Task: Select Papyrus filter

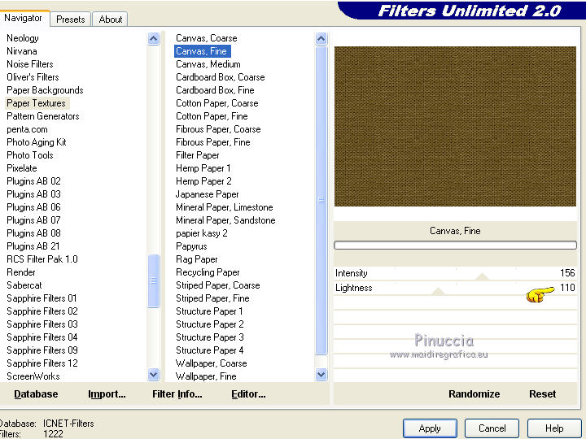Action: tap(191, 246)
